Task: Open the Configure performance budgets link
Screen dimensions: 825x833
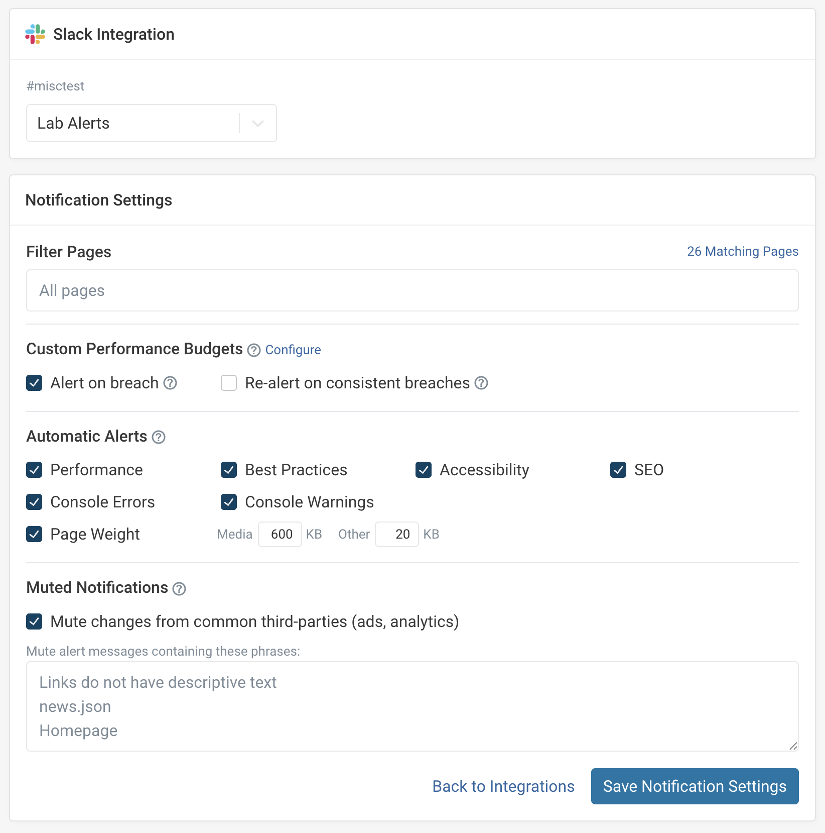Action: (293, 350)
